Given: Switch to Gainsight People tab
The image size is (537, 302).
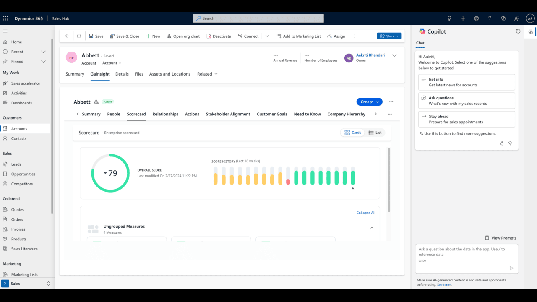Looking at the screenshot, I should tap(114, 114).
